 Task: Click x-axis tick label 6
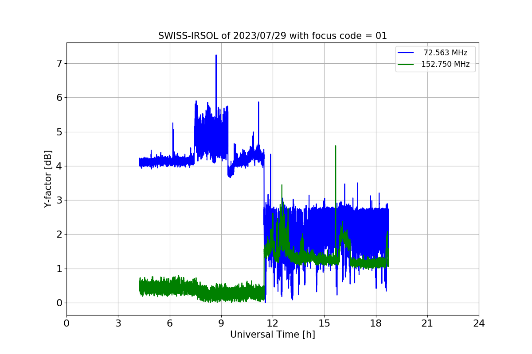[x=169, y=323]
